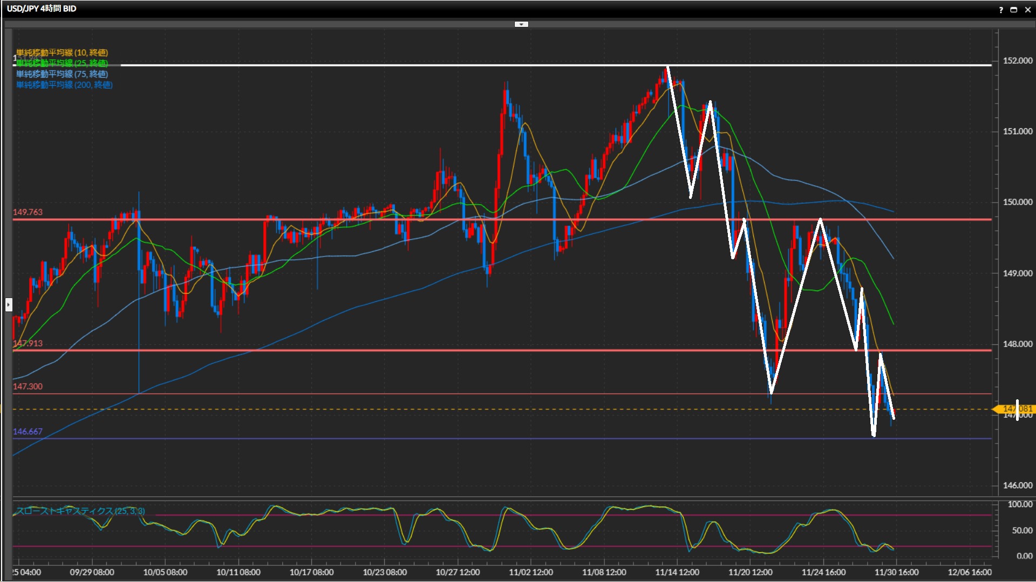
Task: Expand the hidden toolbar dropdown arrow at top
Action: 521,24
